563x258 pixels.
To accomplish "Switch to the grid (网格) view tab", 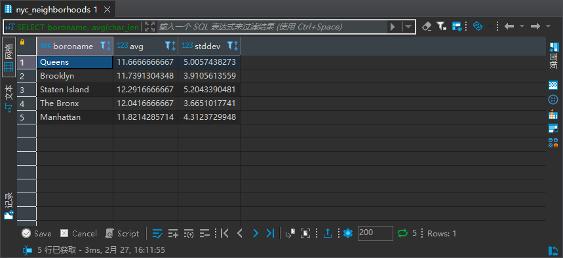I will 9,58.
